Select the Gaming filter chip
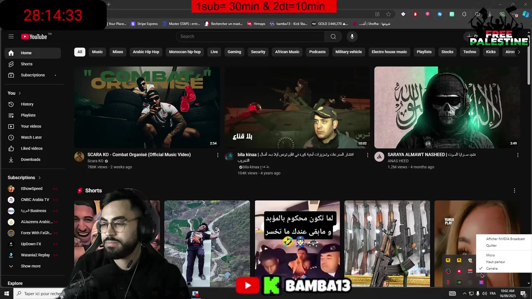The image size is (532, 299). (x=234, y=52)
